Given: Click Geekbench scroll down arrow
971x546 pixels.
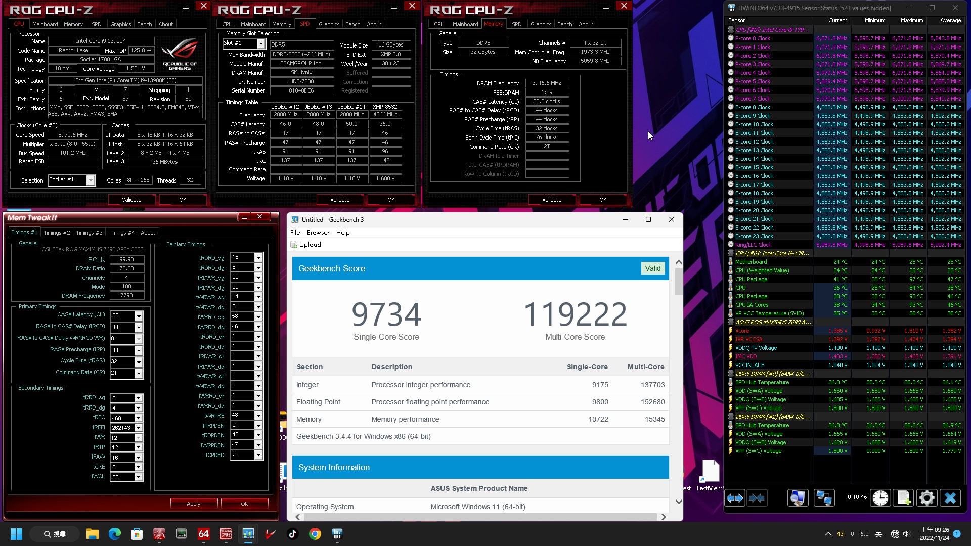Looking at the screenshot, I should [679, 502].
